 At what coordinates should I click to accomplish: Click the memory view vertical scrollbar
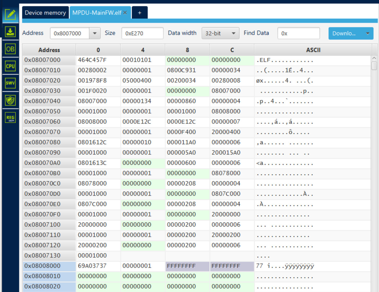click(x=374, y=65)
